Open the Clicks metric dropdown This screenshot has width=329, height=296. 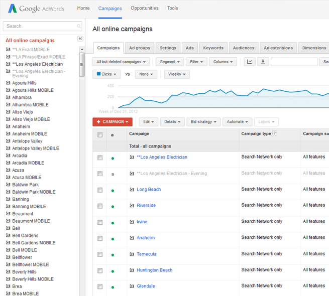pos(106,74)
